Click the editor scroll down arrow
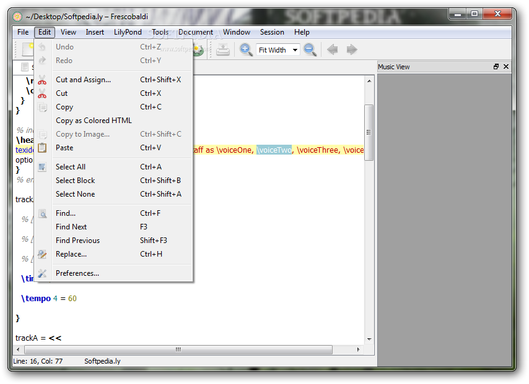This screenshot has height=384, width=529. [369, 339]
